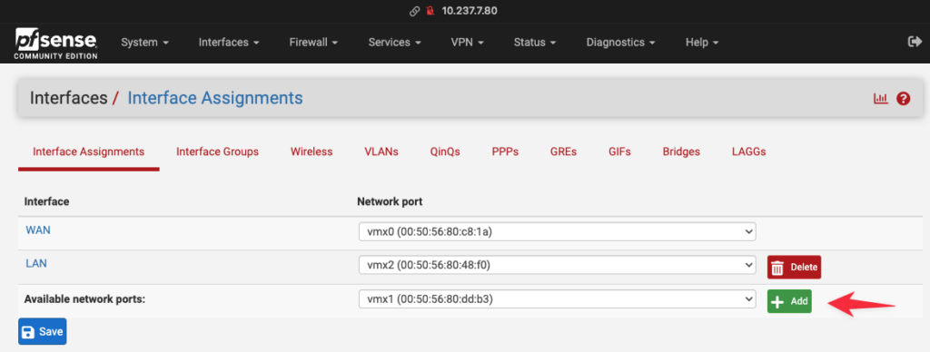Viewport: 930px width, 352px height.
Task: Open the WAN interface link
Action: [x=38, y=230]
